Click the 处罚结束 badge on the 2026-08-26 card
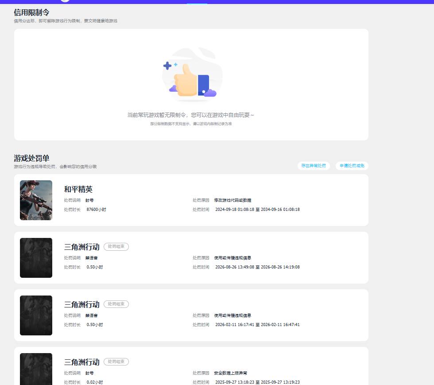This screenshot has width=434, height=385. coord(116,246)
